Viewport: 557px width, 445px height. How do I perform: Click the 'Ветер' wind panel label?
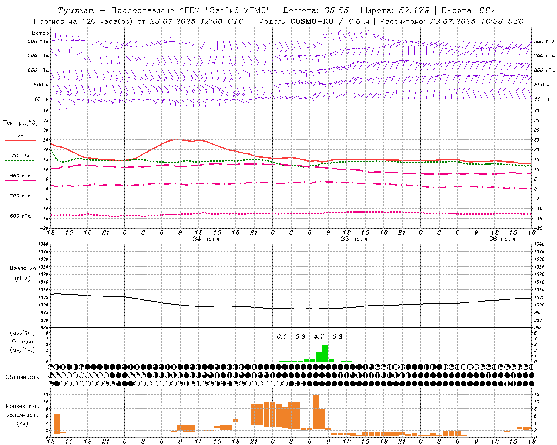(40, 33)
